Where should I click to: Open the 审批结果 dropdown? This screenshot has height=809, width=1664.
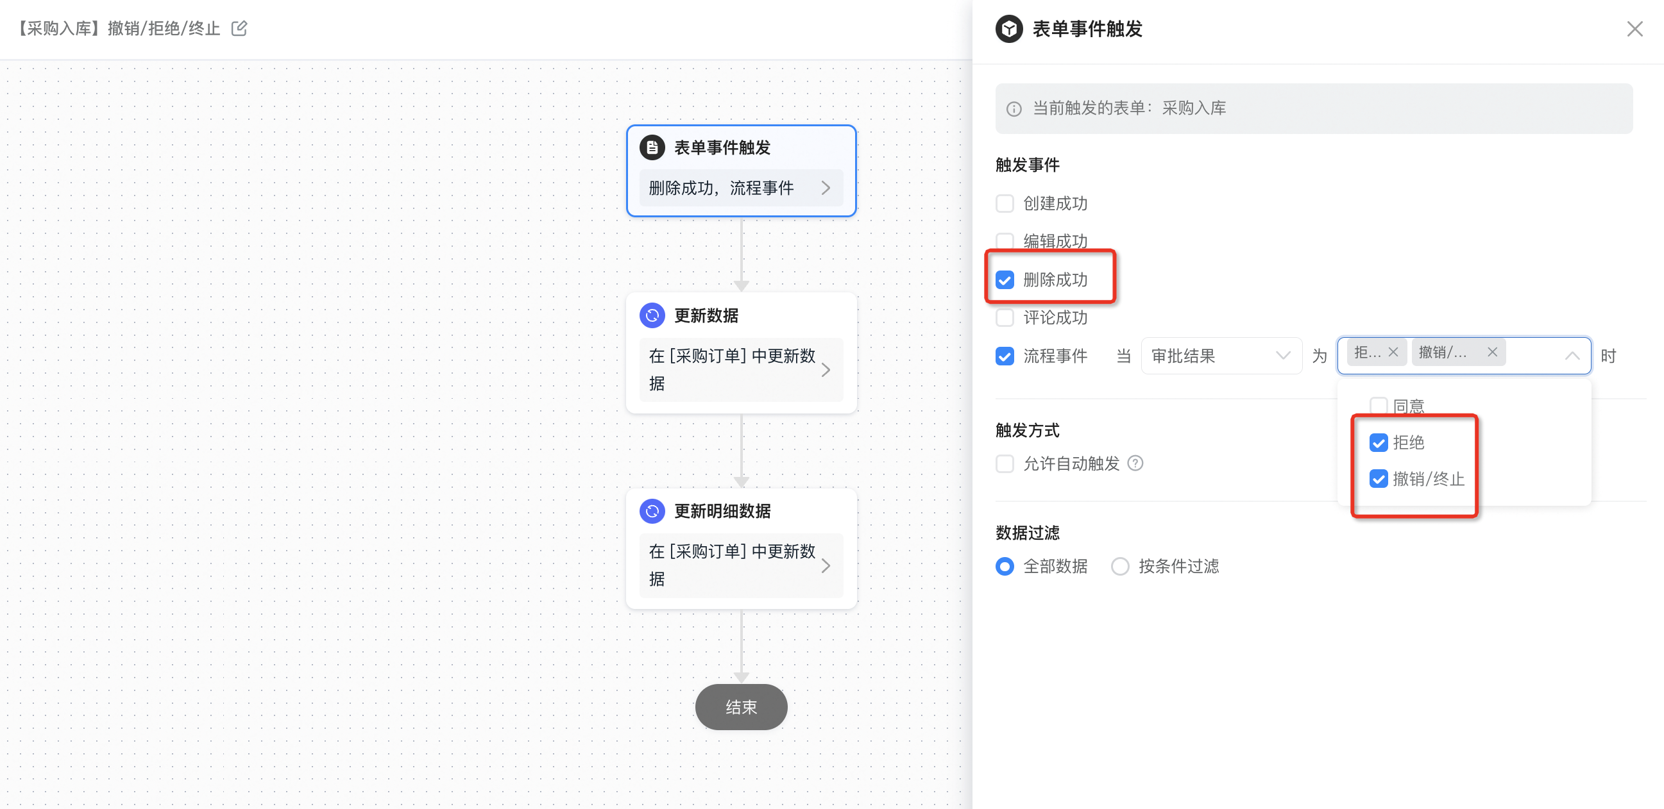point(1221,356)
